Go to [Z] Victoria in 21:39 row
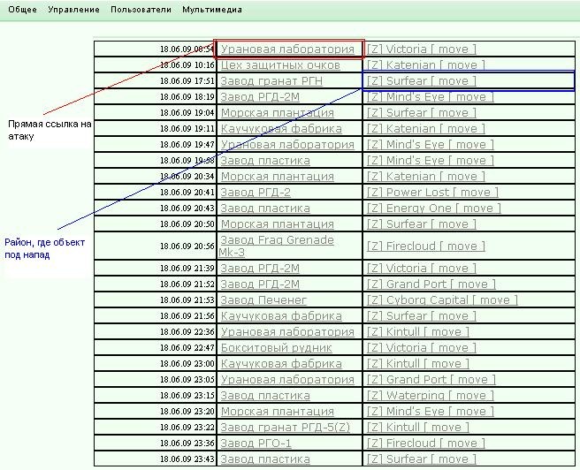 click(422, 269)
